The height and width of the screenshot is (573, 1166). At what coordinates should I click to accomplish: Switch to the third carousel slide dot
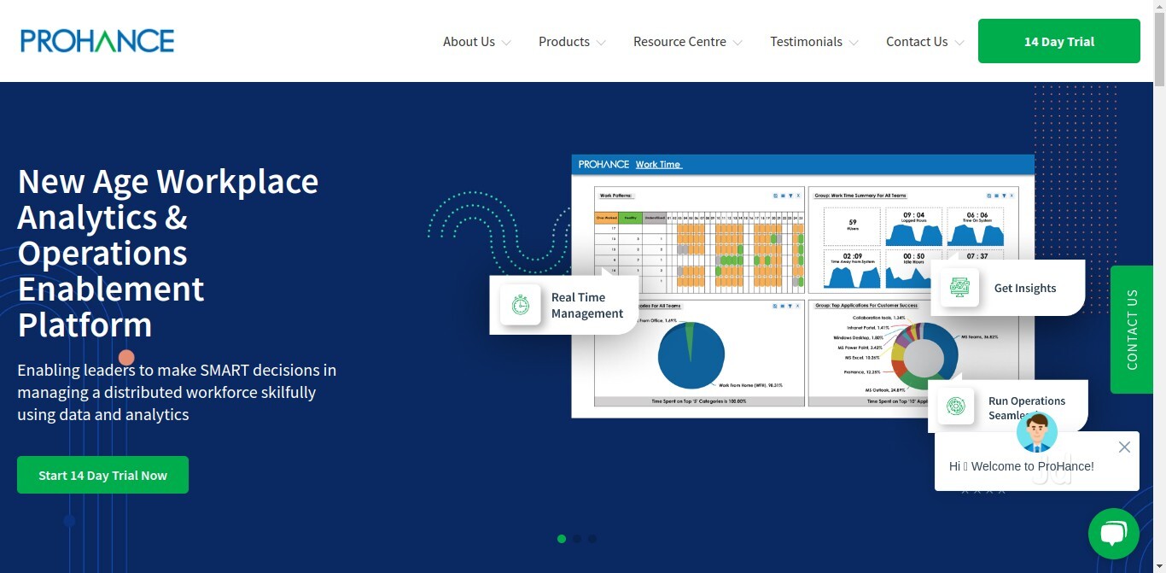tap(592, 539)
